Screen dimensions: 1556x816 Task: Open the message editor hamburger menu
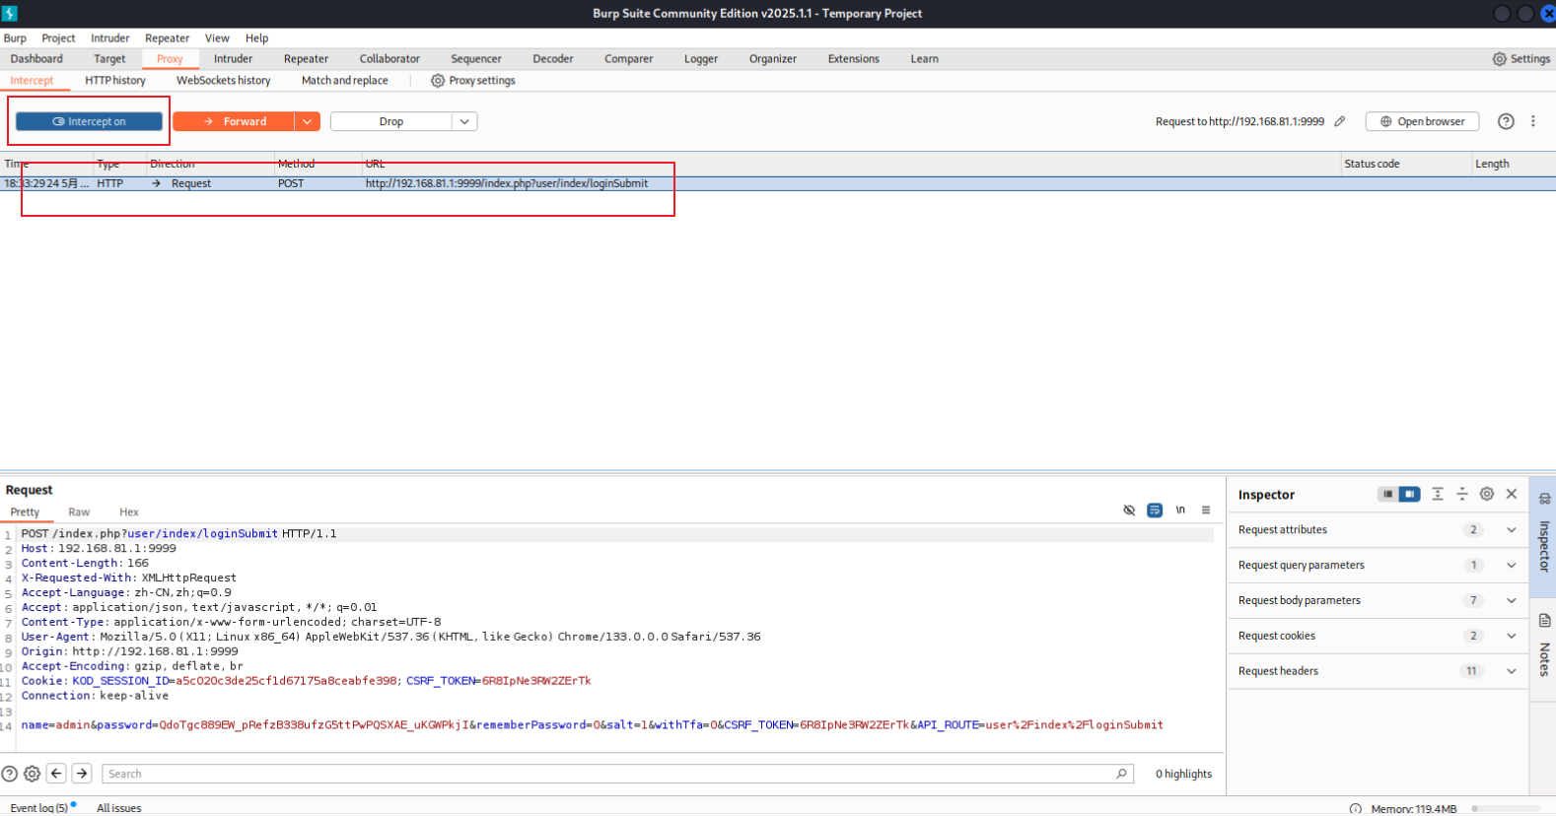1206,510
